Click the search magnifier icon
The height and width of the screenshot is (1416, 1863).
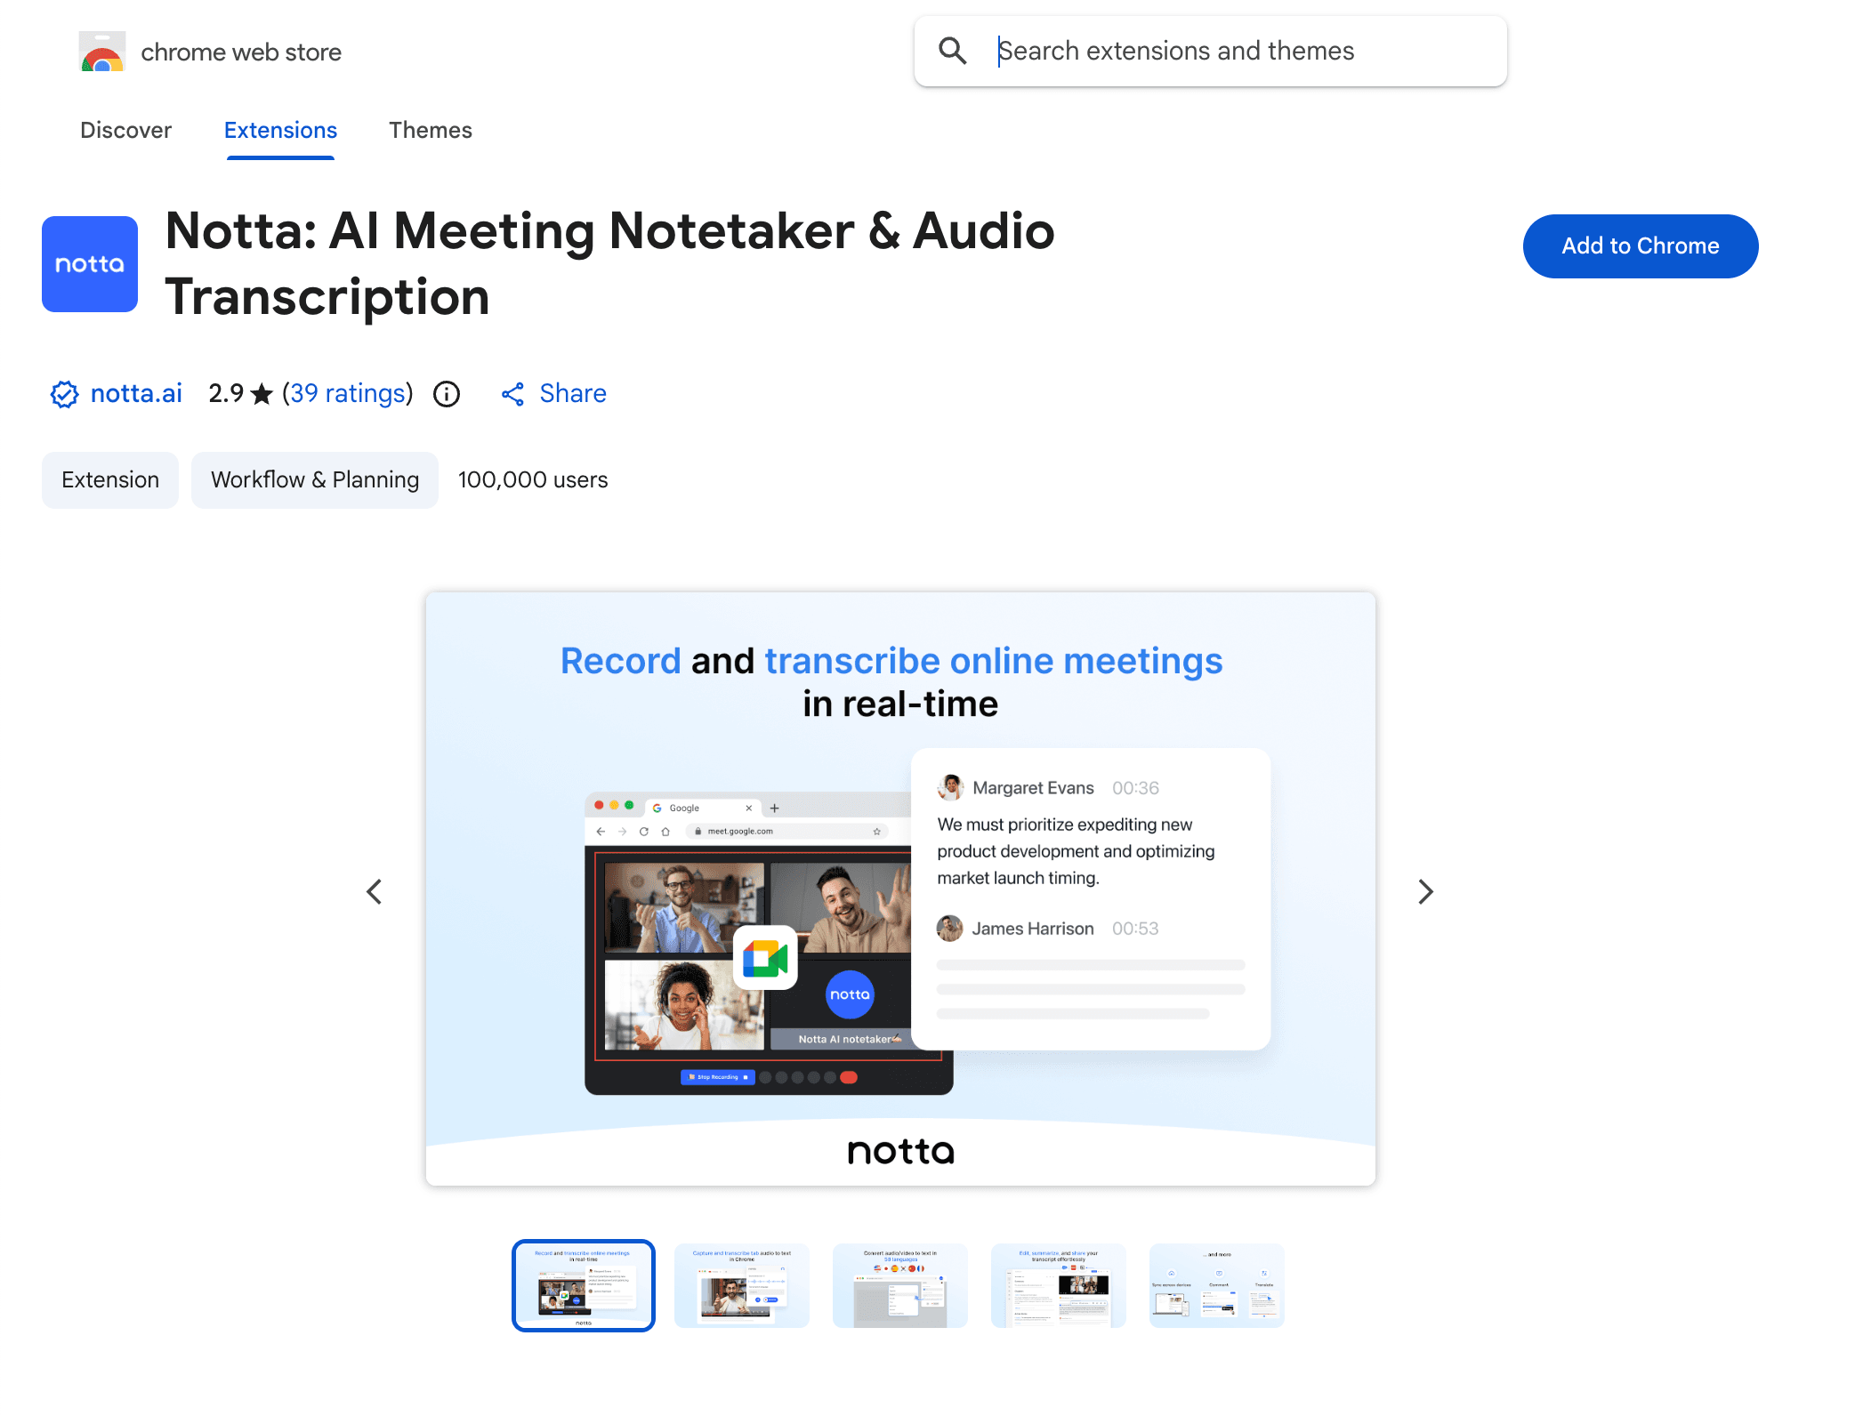952,51
